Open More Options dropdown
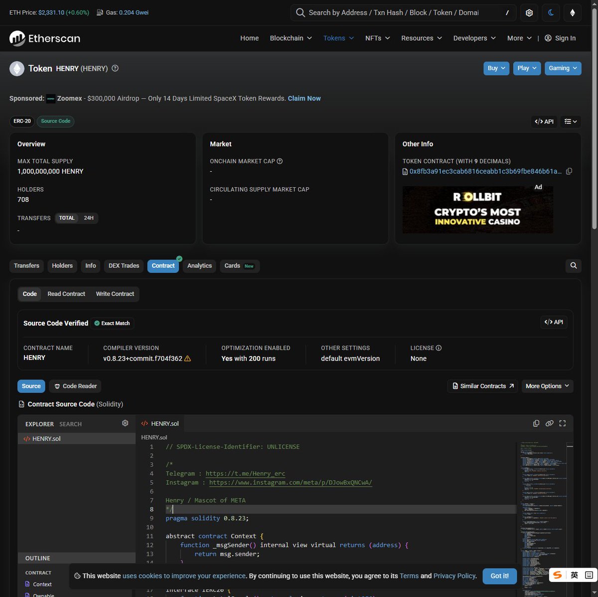598x597 pixels. (x=547, y=386)
